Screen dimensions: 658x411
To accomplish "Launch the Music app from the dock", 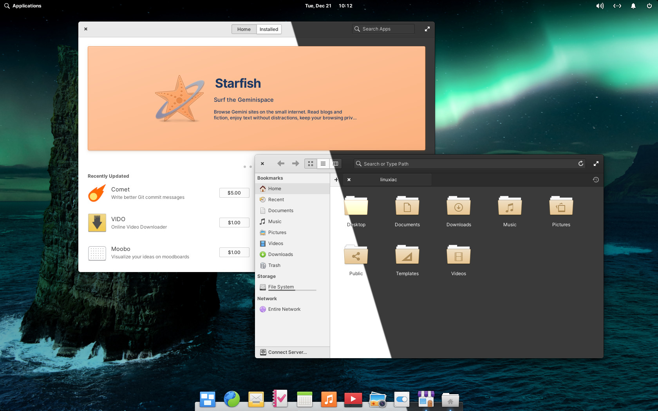I will pos(329,399).
